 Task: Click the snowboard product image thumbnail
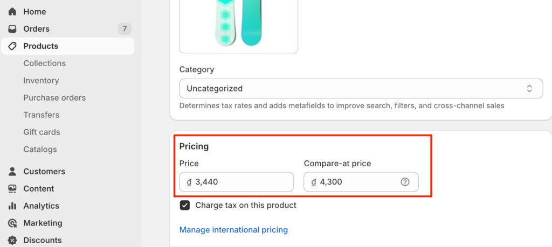click(x=238, y=24)
